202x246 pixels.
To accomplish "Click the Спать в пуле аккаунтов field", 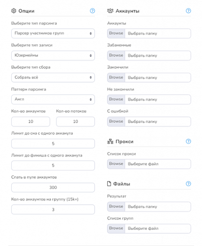I will tap(53, 187).
